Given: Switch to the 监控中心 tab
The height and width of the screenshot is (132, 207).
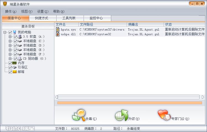Looking at the screenshot, I should point(97,18).
